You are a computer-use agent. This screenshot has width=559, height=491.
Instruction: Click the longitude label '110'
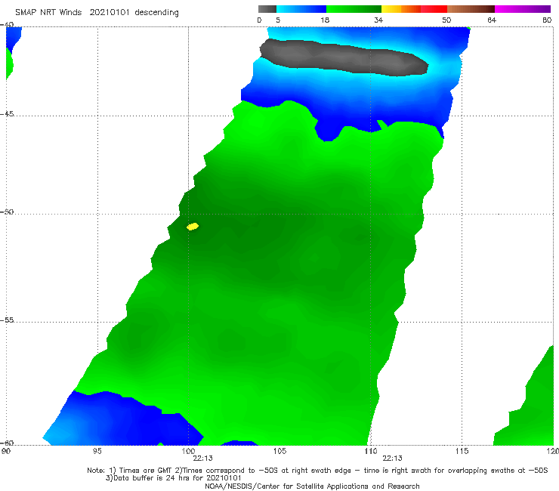click(x=371, y=452)
